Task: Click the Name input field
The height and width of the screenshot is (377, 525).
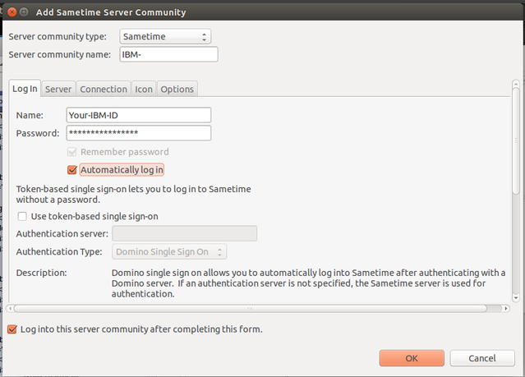Action: [x=139, y=115]
